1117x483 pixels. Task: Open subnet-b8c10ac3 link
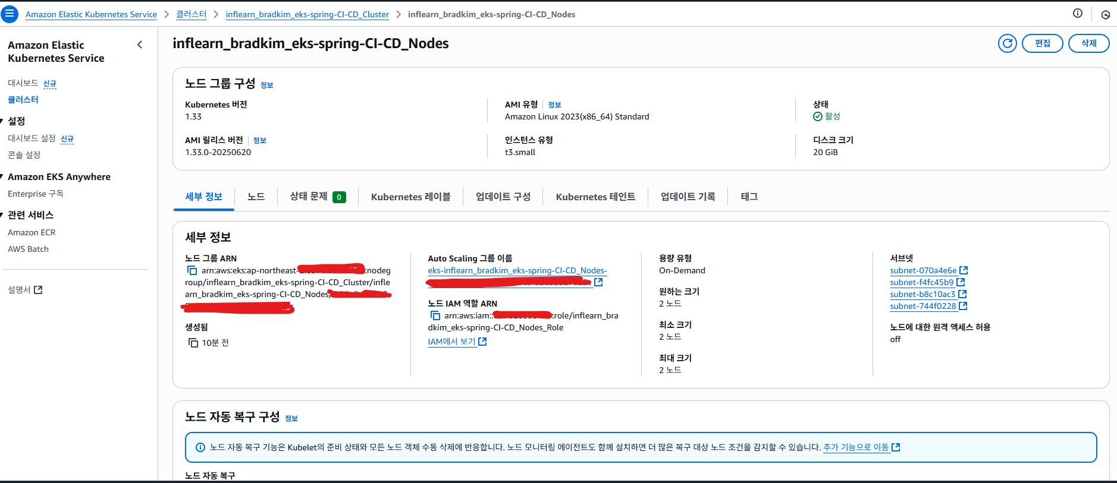923,294
